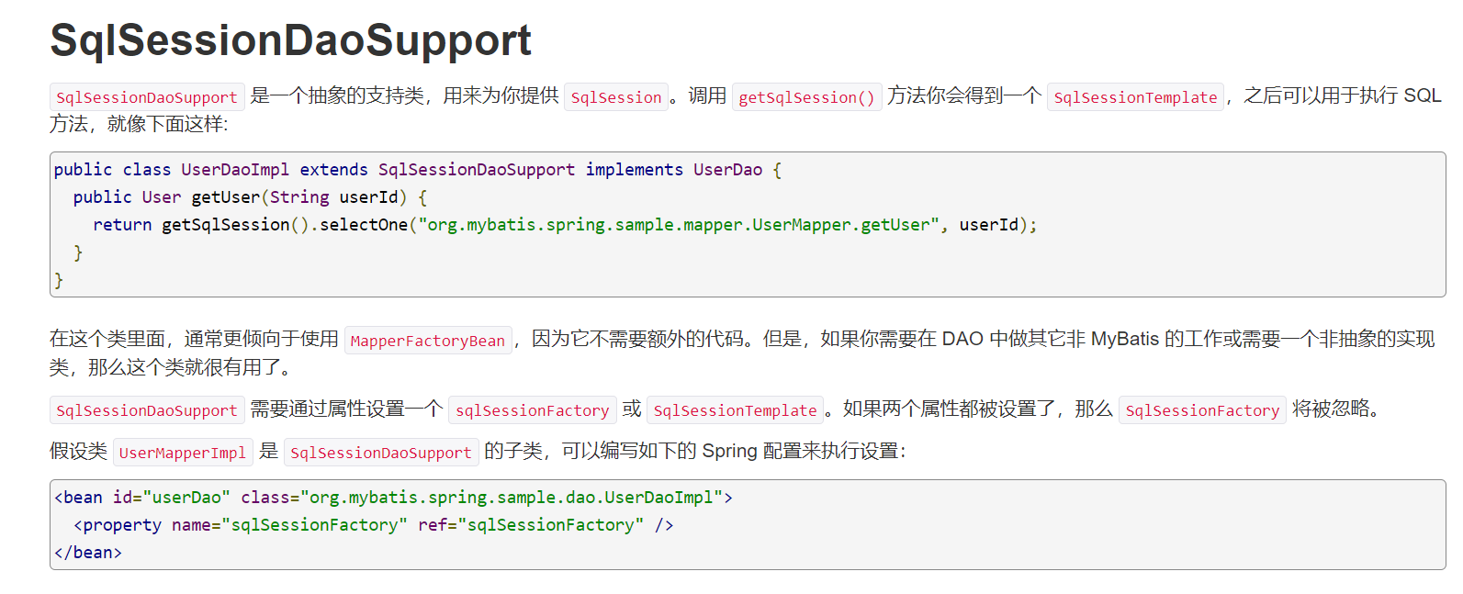
Task: Click the first sqlSessionFactory inline code tag
Action: pyautogui.click(x=532, y=410)
